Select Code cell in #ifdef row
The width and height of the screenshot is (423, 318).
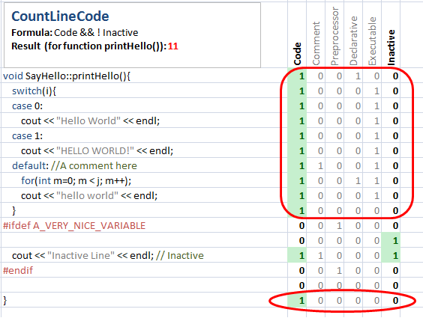(x=297, y=225)
